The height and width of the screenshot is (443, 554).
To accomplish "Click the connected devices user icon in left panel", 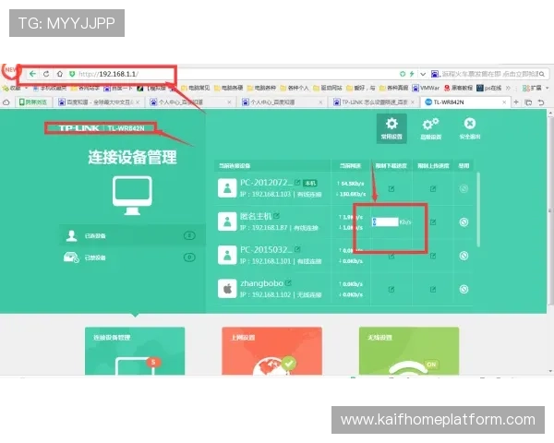I will click(x=72, y=235).
